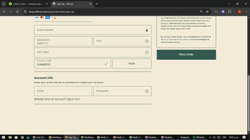Switch to Verify Codes — SimplyCodes tab
This screenshot has height=140, width=250.
27,4
